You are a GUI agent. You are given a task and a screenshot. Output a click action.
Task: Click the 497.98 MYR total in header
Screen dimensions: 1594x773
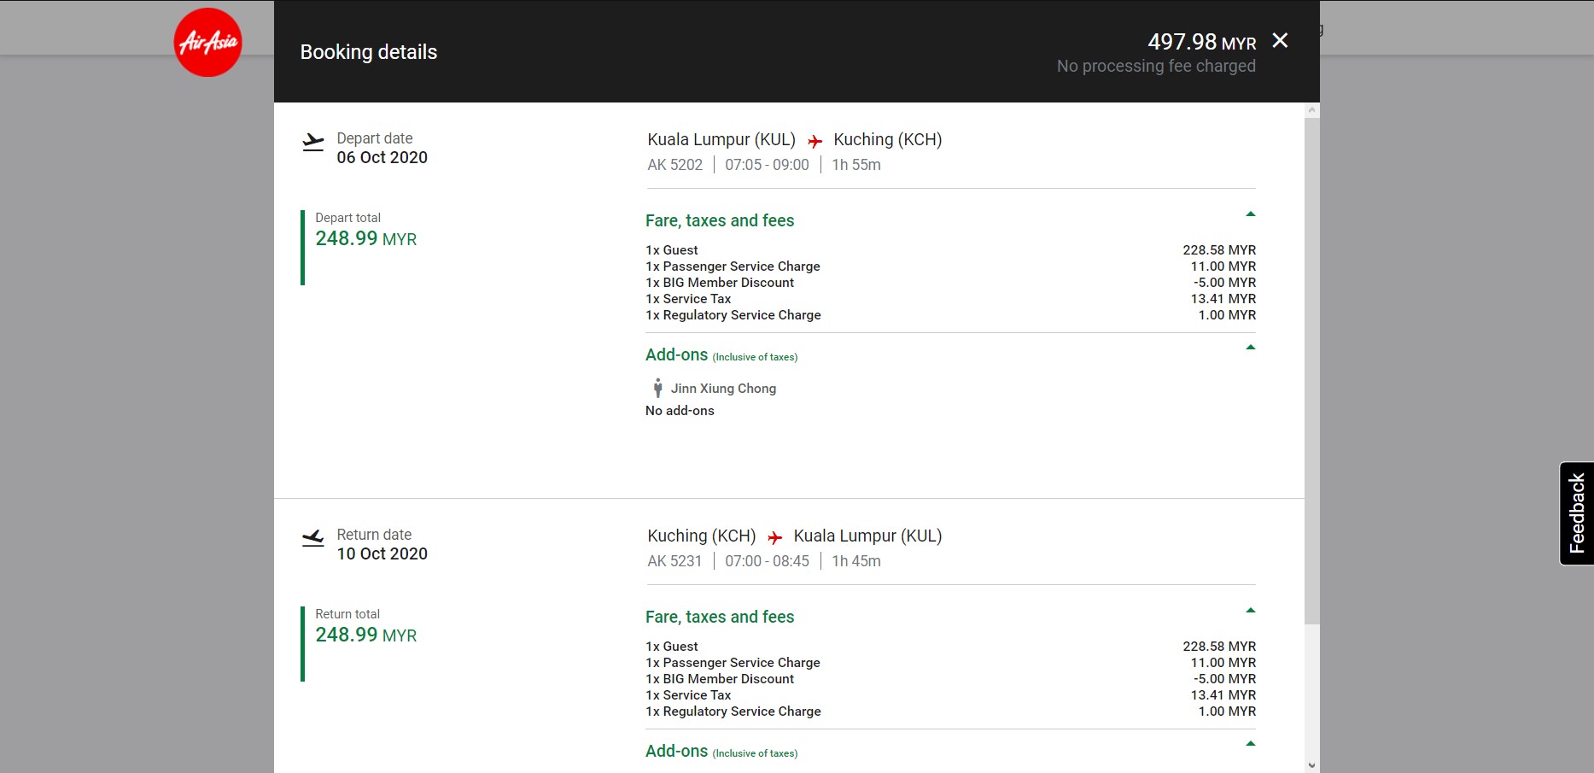click(x=1201, y=42)
